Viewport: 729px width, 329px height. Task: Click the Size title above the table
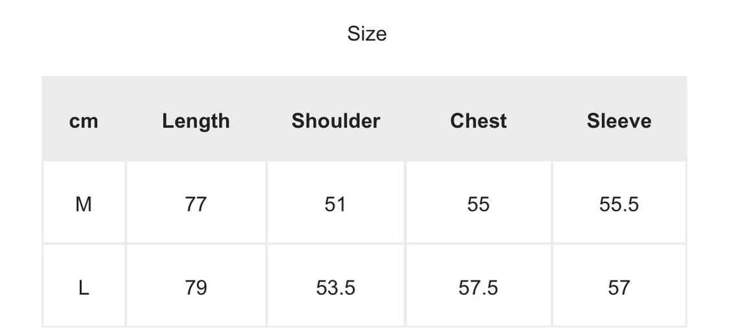pos(367,34)
